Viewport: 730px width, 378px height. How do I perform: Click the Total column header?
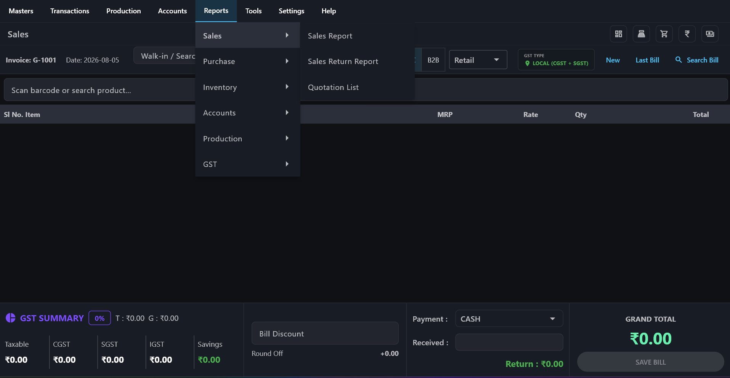coord(701,114)
